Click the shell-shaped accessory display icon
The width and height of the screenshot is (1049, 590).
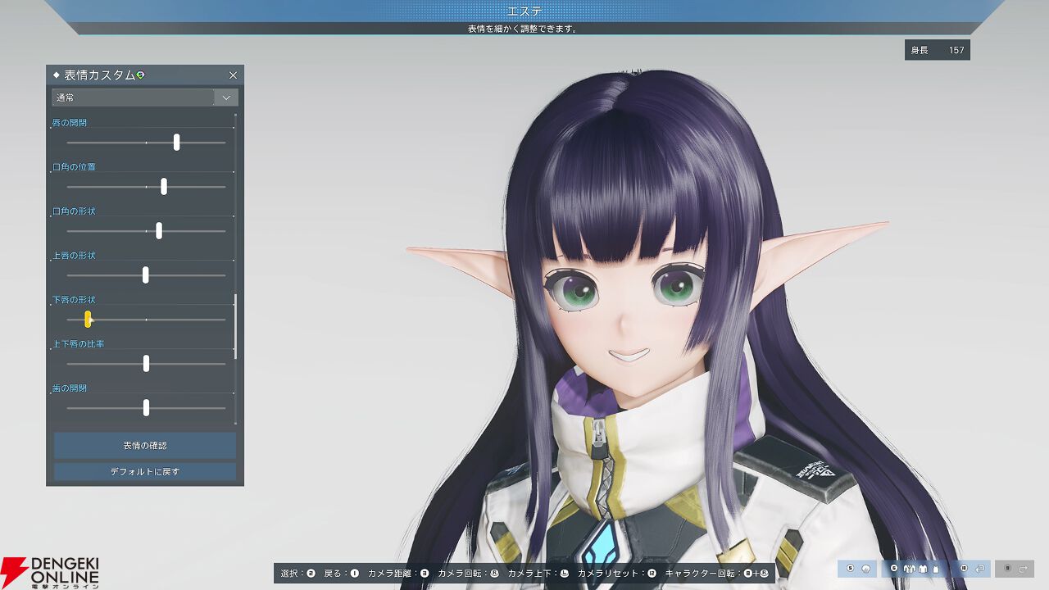[865, 568]
